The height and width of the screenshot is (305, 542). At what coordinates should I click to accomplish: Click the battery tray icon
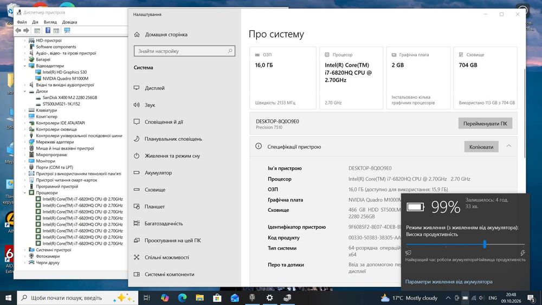point(465,298)
